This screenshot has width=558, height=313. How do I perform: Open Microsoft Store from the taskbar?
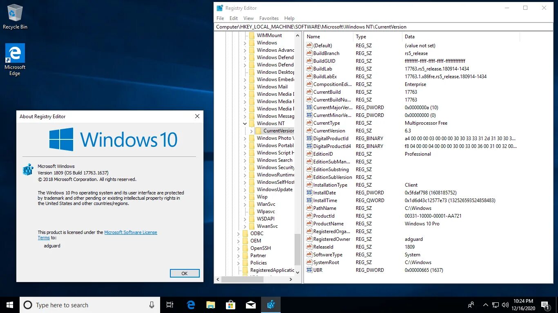coord(231,305)
